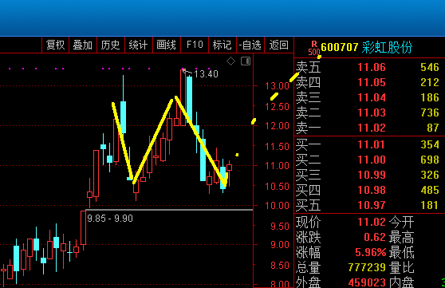
Task: Open F10 company info
Action: pos(195,45)
